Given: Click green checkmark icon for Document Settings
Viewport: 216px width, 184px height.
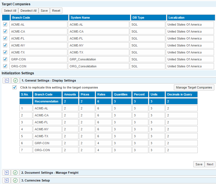Looking at the screenshot, I should coord(16,173).
